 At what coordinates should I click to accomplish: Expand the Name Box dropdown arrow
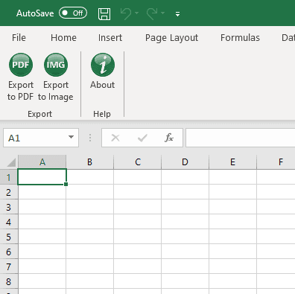[71, 137]
